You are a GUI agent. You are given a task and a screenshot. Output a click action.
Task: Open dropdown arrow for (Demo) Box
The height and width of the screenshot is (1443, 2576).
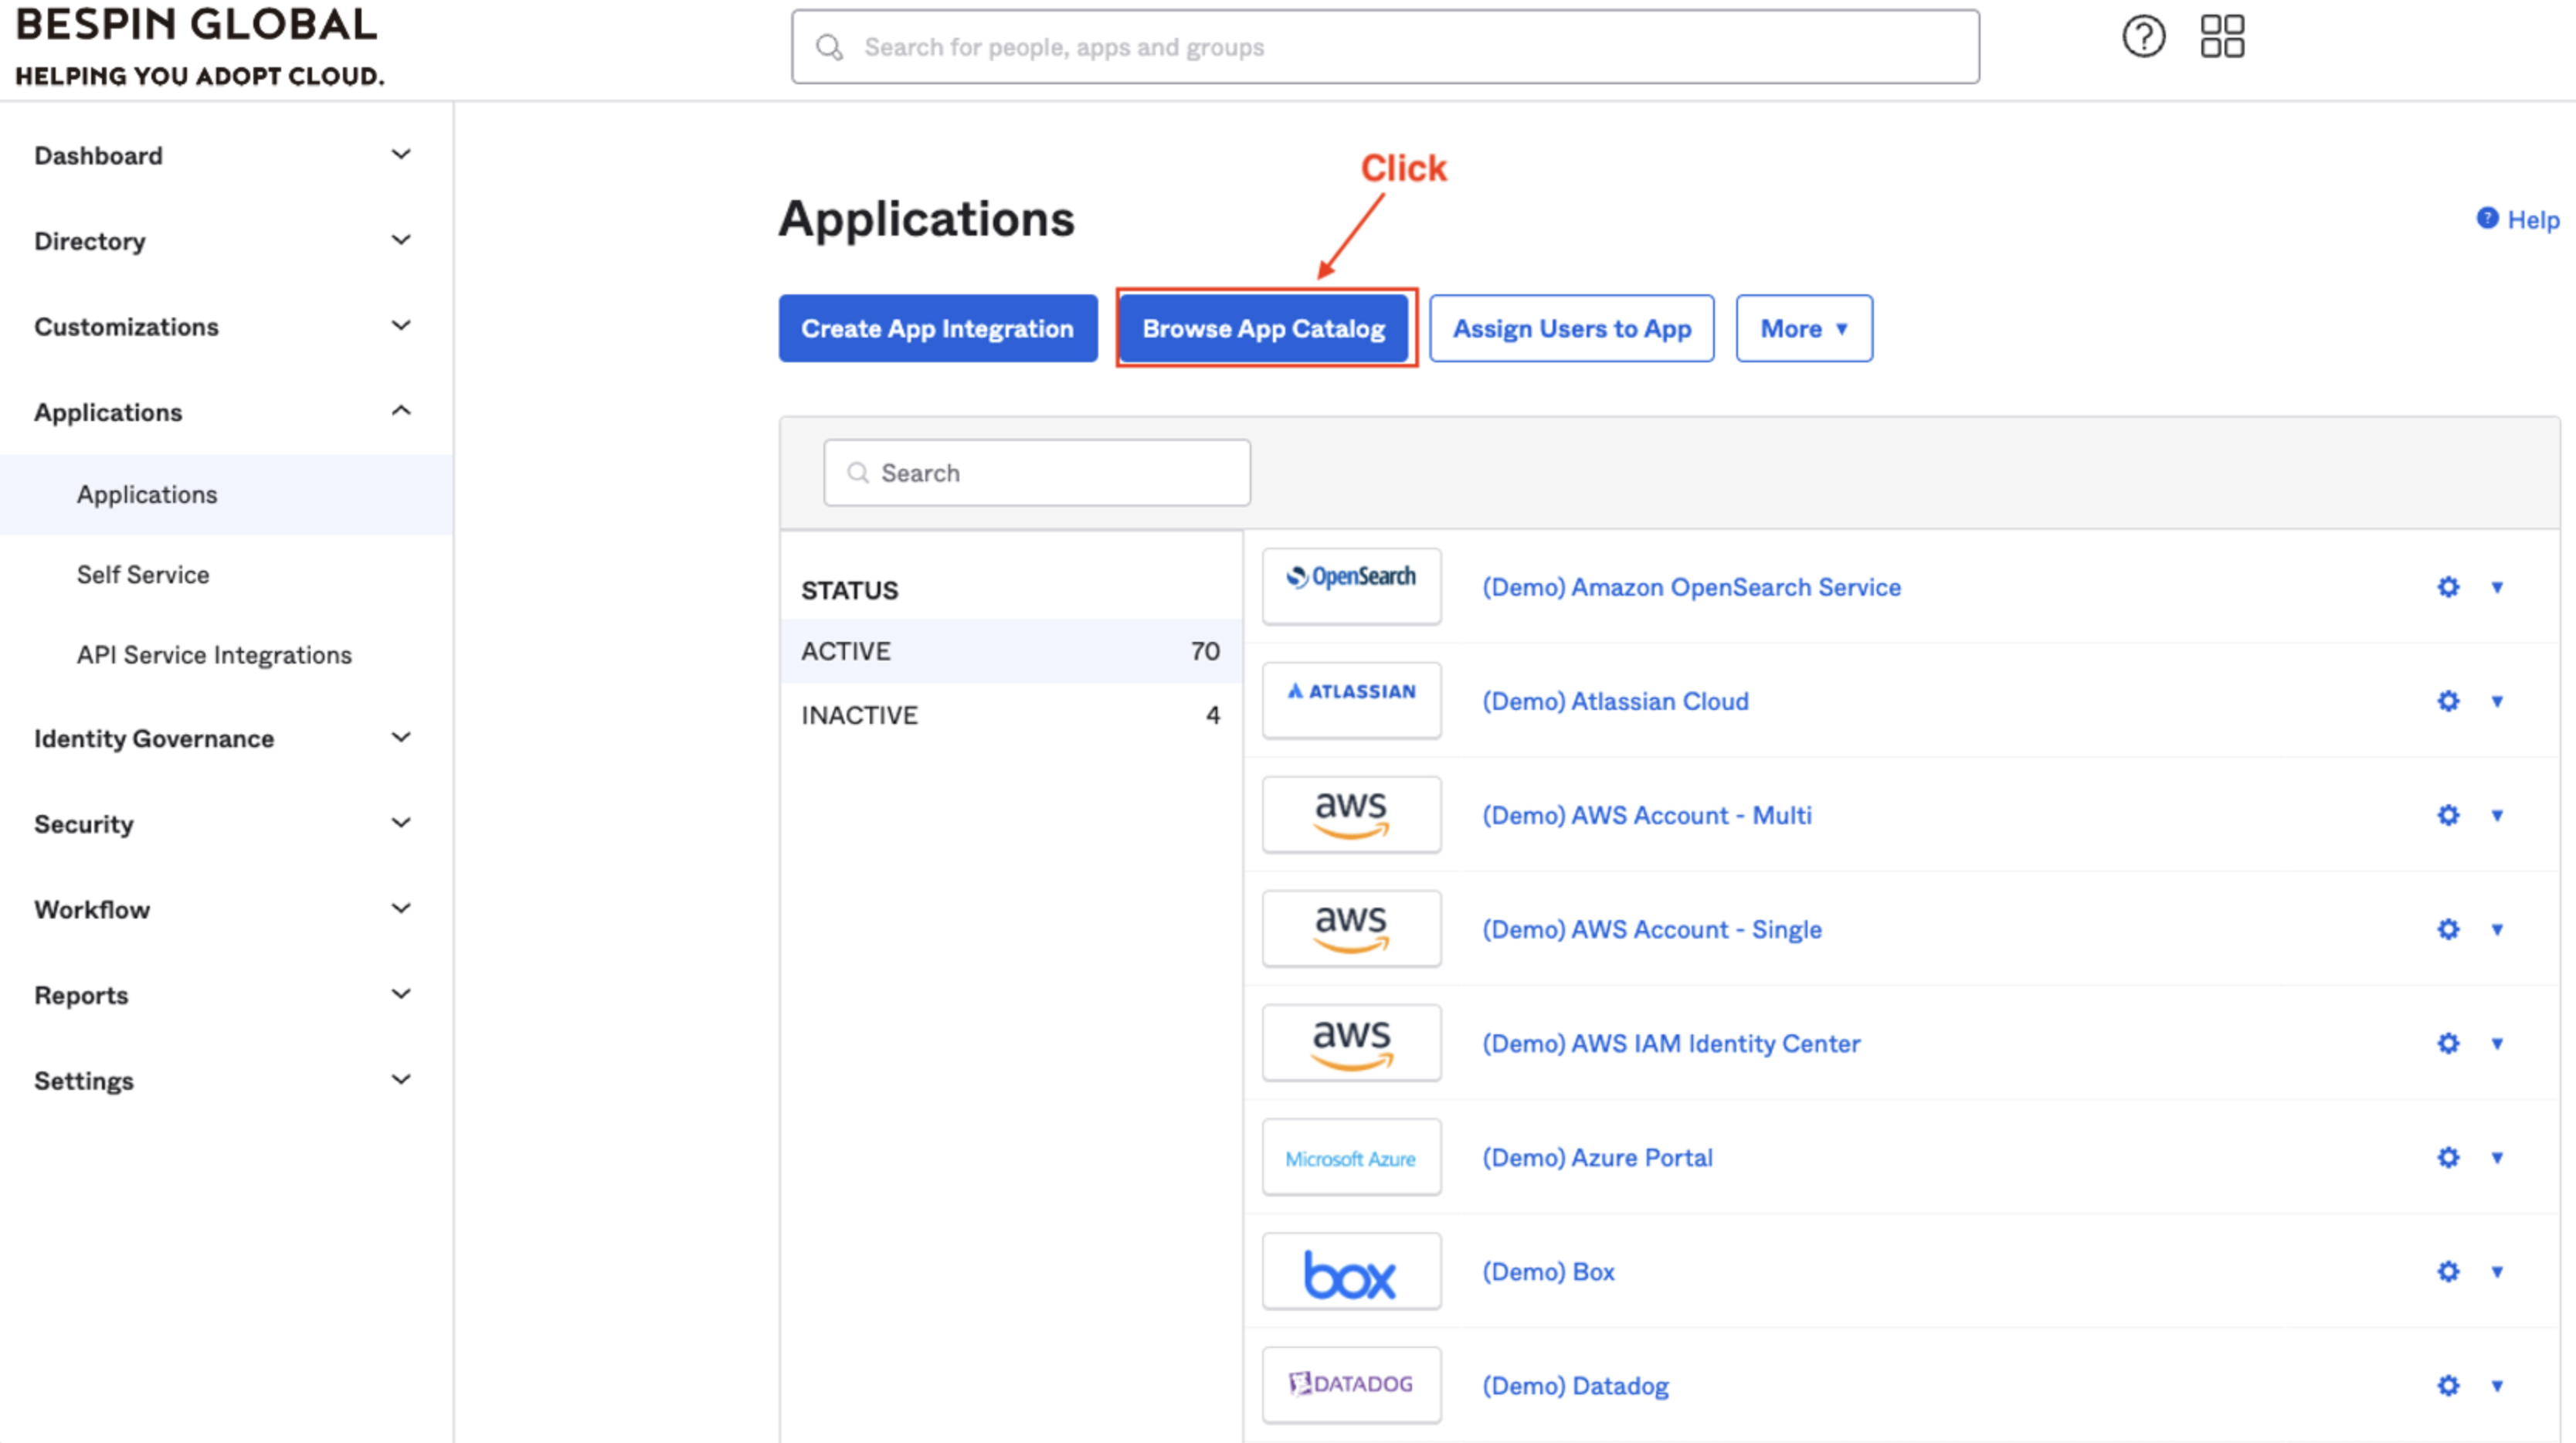pos(2497,1271)
